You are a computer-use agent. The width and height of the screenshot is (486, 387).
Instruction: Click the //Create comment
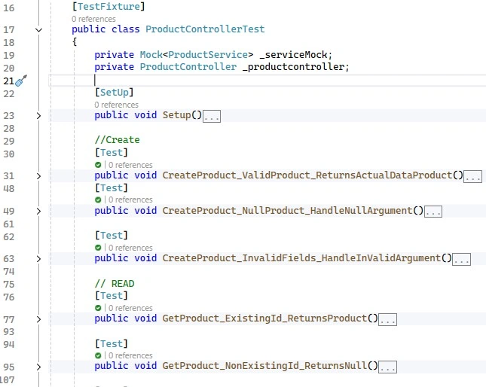tap(117, 140)
